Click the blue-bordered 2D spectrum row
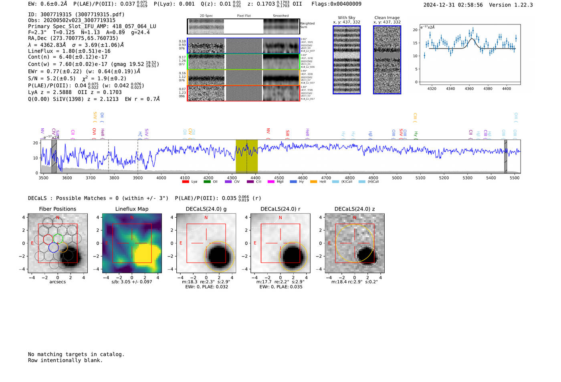 click(243, 46)
